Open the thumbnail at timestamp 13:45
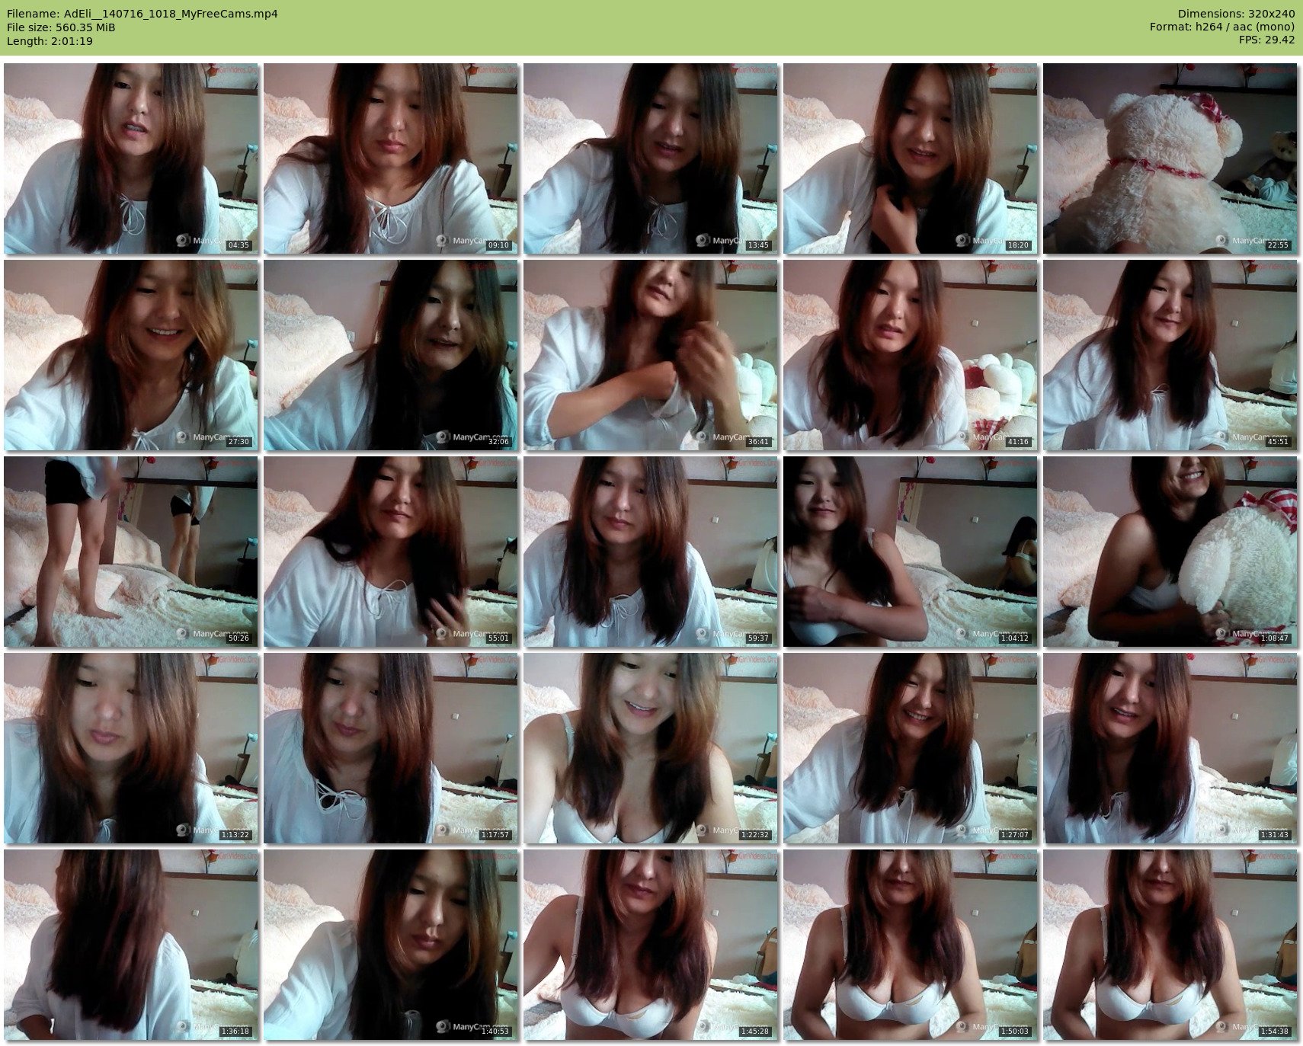This screenshot has width=1303, height=1046. pos(650,158)
